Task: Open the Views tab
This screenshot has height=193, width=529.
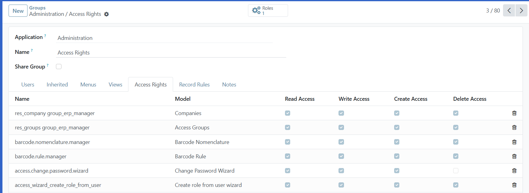Action: (116, 85)
